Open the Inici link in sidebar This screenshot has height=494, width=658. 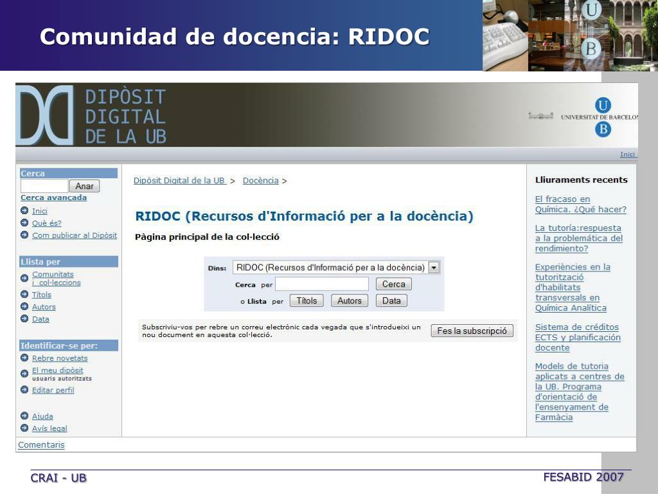40,211
